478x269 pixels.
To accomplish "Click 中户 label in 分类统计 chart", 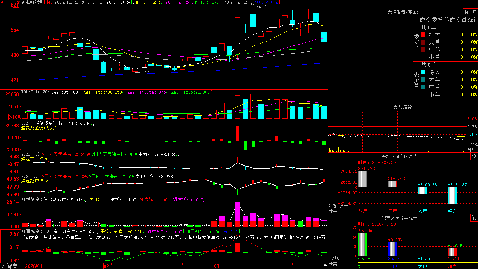I will coord(393,266).
